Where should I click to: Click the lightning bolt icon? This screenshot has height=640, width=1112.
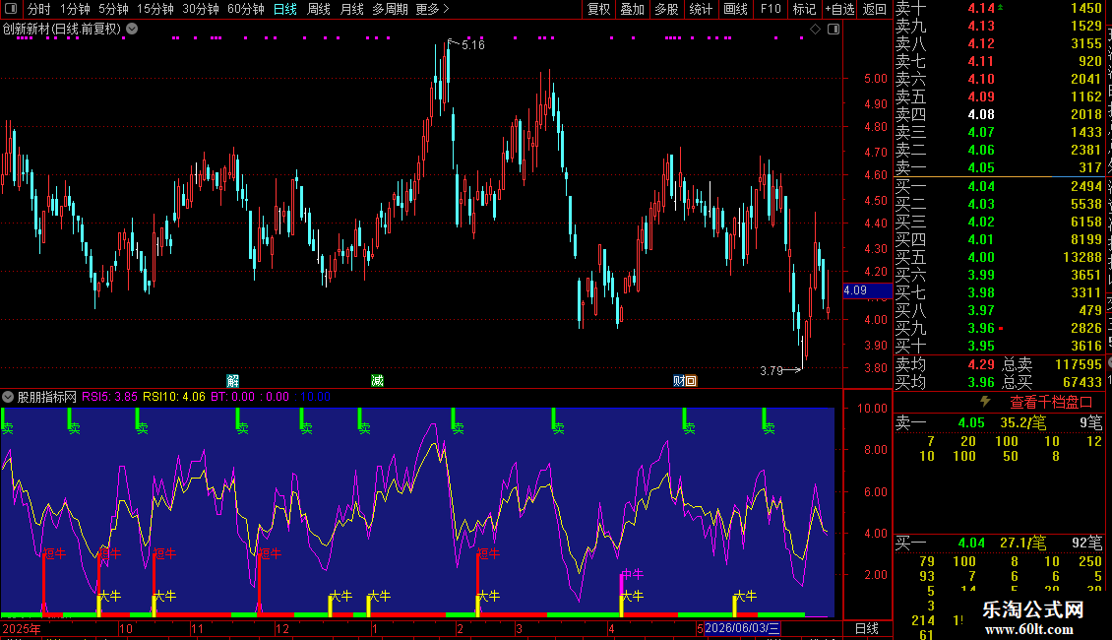pos(985,402)
